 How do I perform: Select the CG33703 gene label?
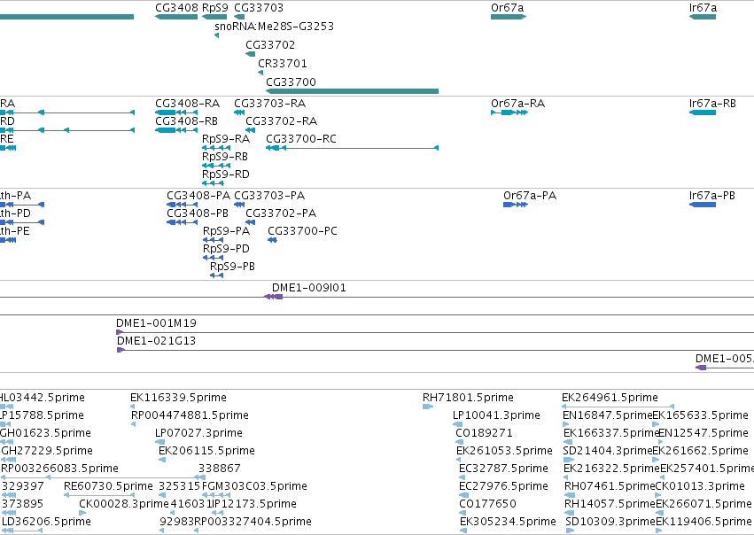pyautogui.click(x=259, y=8)
